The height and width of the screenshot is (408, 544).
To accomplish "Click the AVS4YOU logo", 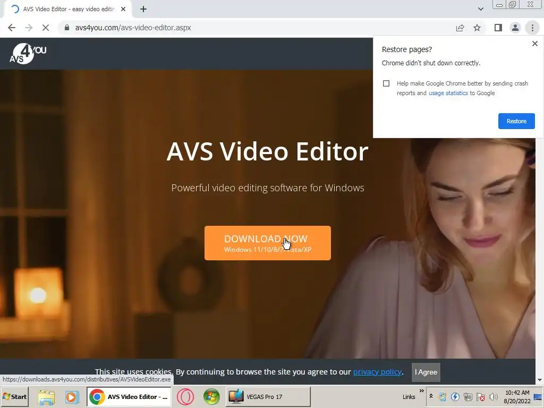I will (x=28, y=54).
